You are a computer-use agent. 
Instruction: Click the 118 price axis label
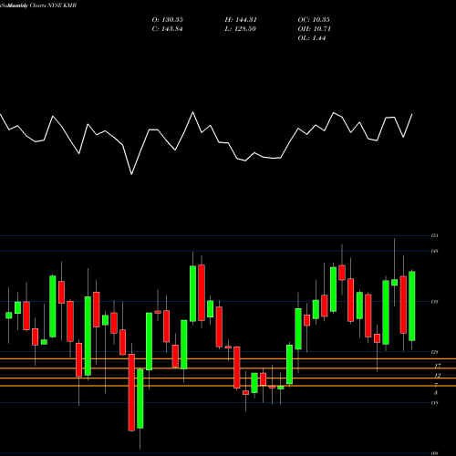(x=434, y=403)
